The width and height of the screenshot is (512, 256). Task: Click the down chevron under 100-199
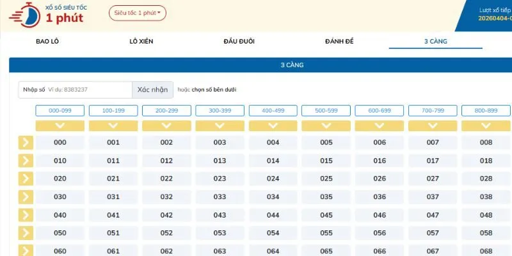[x=113, y=125]
